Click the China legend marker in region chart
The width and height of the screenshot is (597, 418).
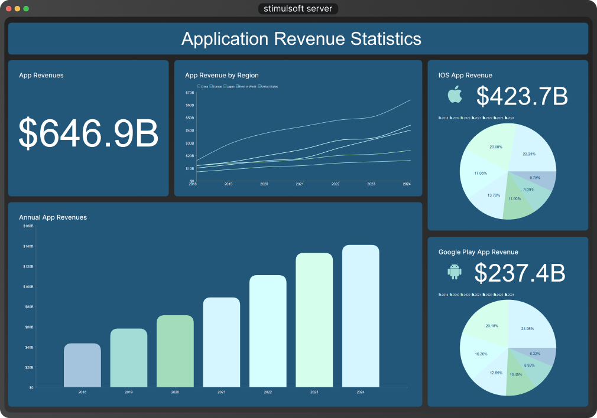(199, 87)
